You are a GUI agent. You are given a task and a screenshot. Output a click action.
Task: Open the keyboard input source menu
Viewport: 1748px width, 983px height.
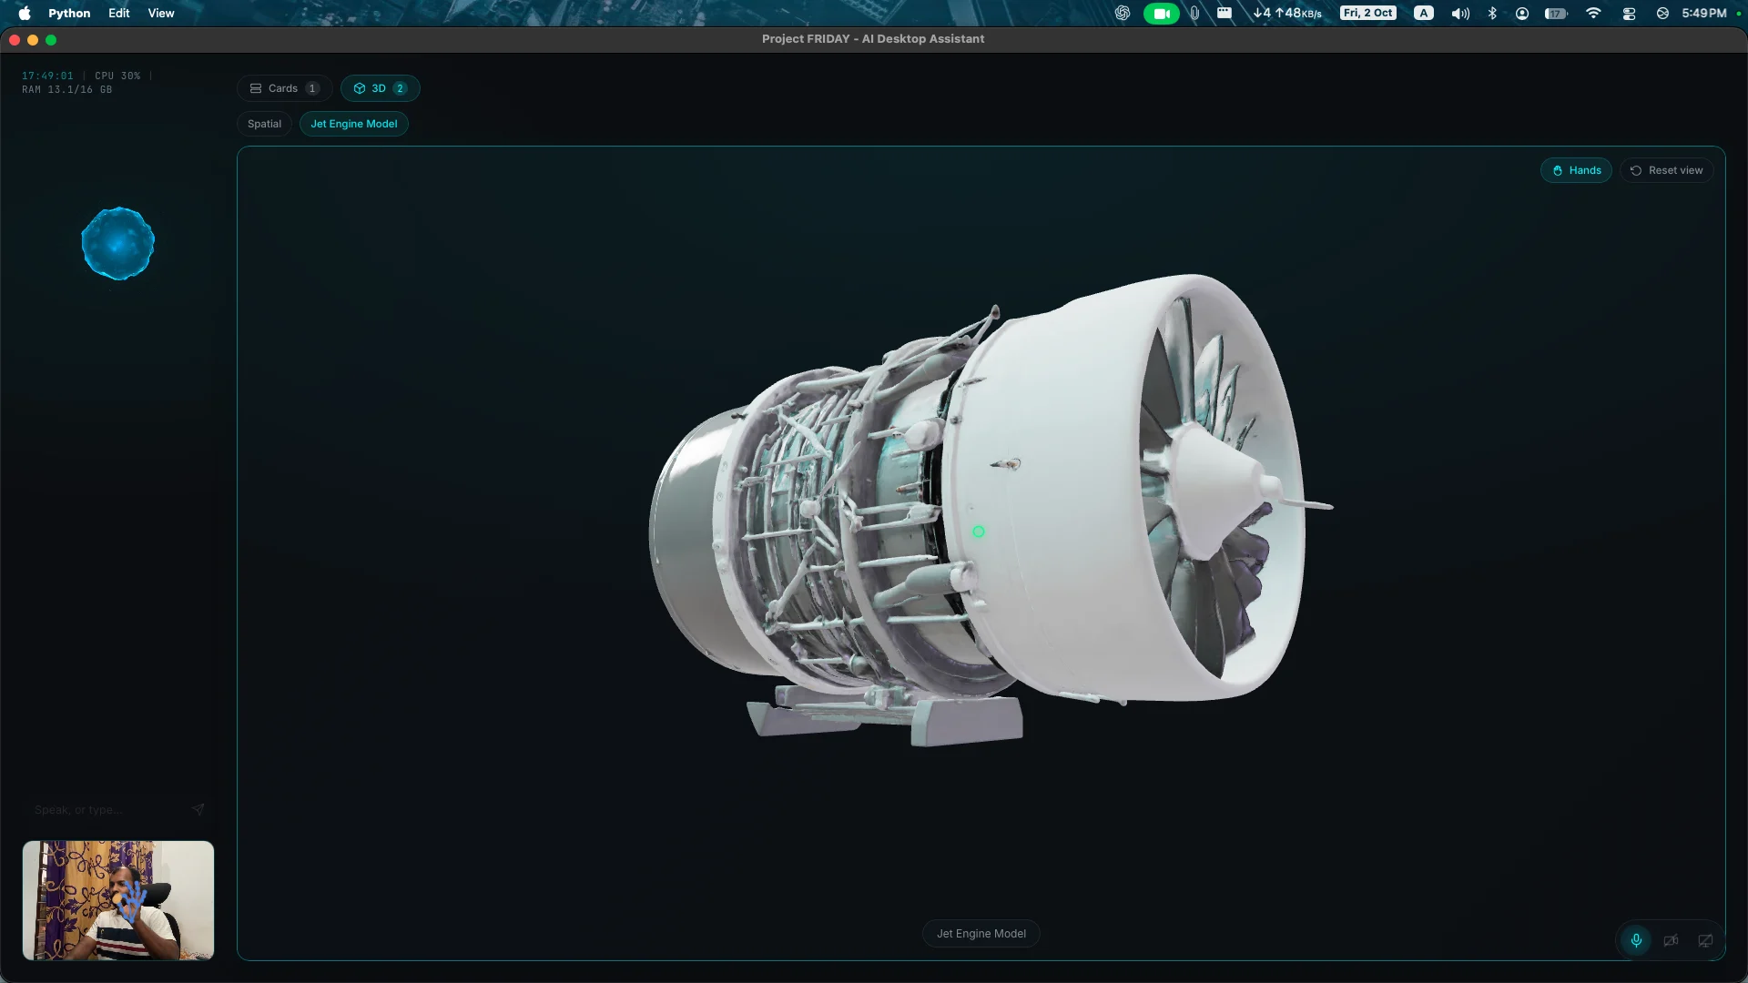pyautogui.click(x=1424, y=13)
